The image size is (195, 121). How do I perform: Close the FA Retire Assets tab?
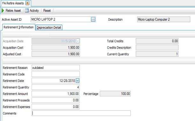27,3
